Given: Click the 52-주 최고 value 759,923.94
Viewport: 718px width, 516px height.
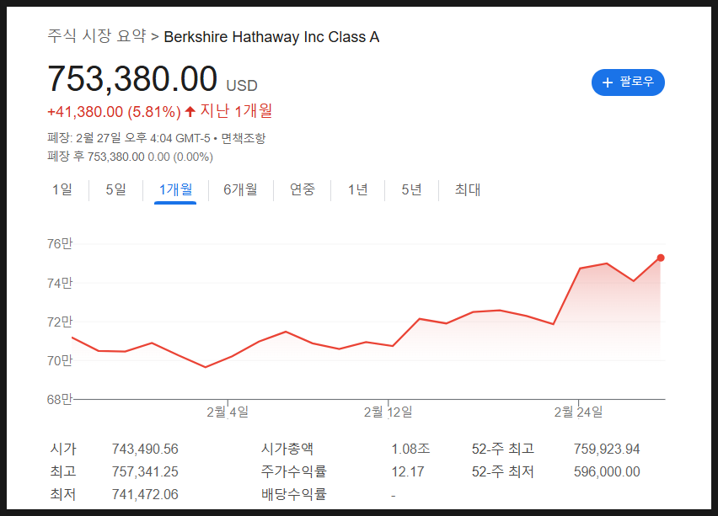Looking at the screenshot, I should 607,450.
